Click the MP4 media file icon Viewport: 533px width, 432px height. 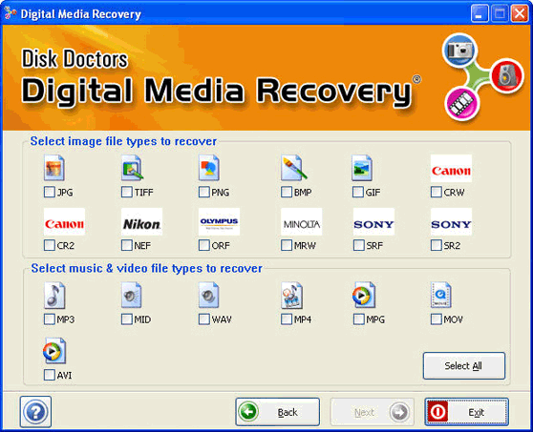[x=291, y=296]
